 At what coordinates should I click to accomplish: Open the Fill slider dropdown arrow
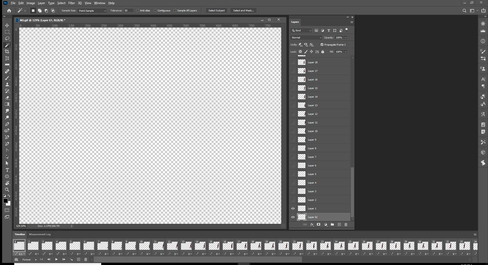[345, 52]
